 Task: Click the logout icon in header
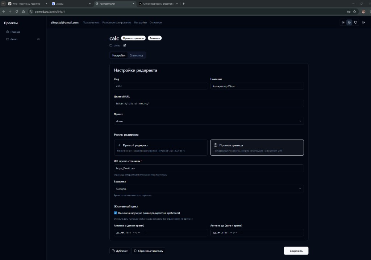click(364, 22)
